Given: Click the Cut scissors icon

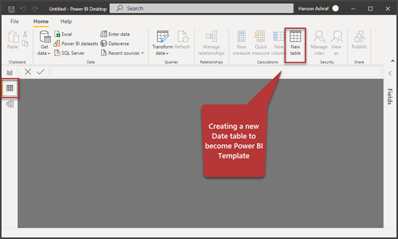Looking at the screenshot, I should [25, 34].
